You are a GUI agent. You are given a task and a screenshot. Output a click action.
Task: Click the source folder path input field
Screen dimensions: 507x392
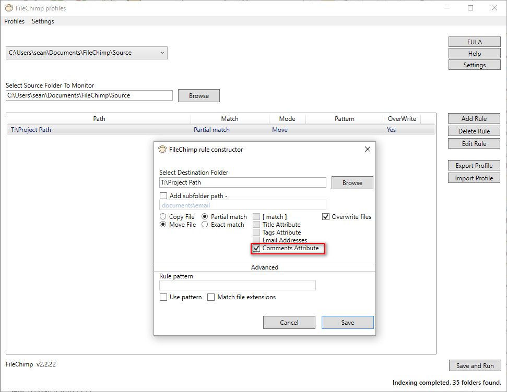[x=89, y=95]
